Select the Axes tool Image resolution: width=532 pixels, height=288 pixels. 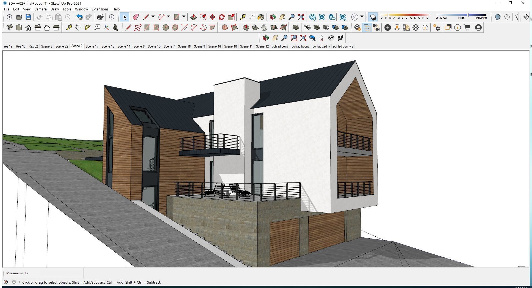pos(106,27)
